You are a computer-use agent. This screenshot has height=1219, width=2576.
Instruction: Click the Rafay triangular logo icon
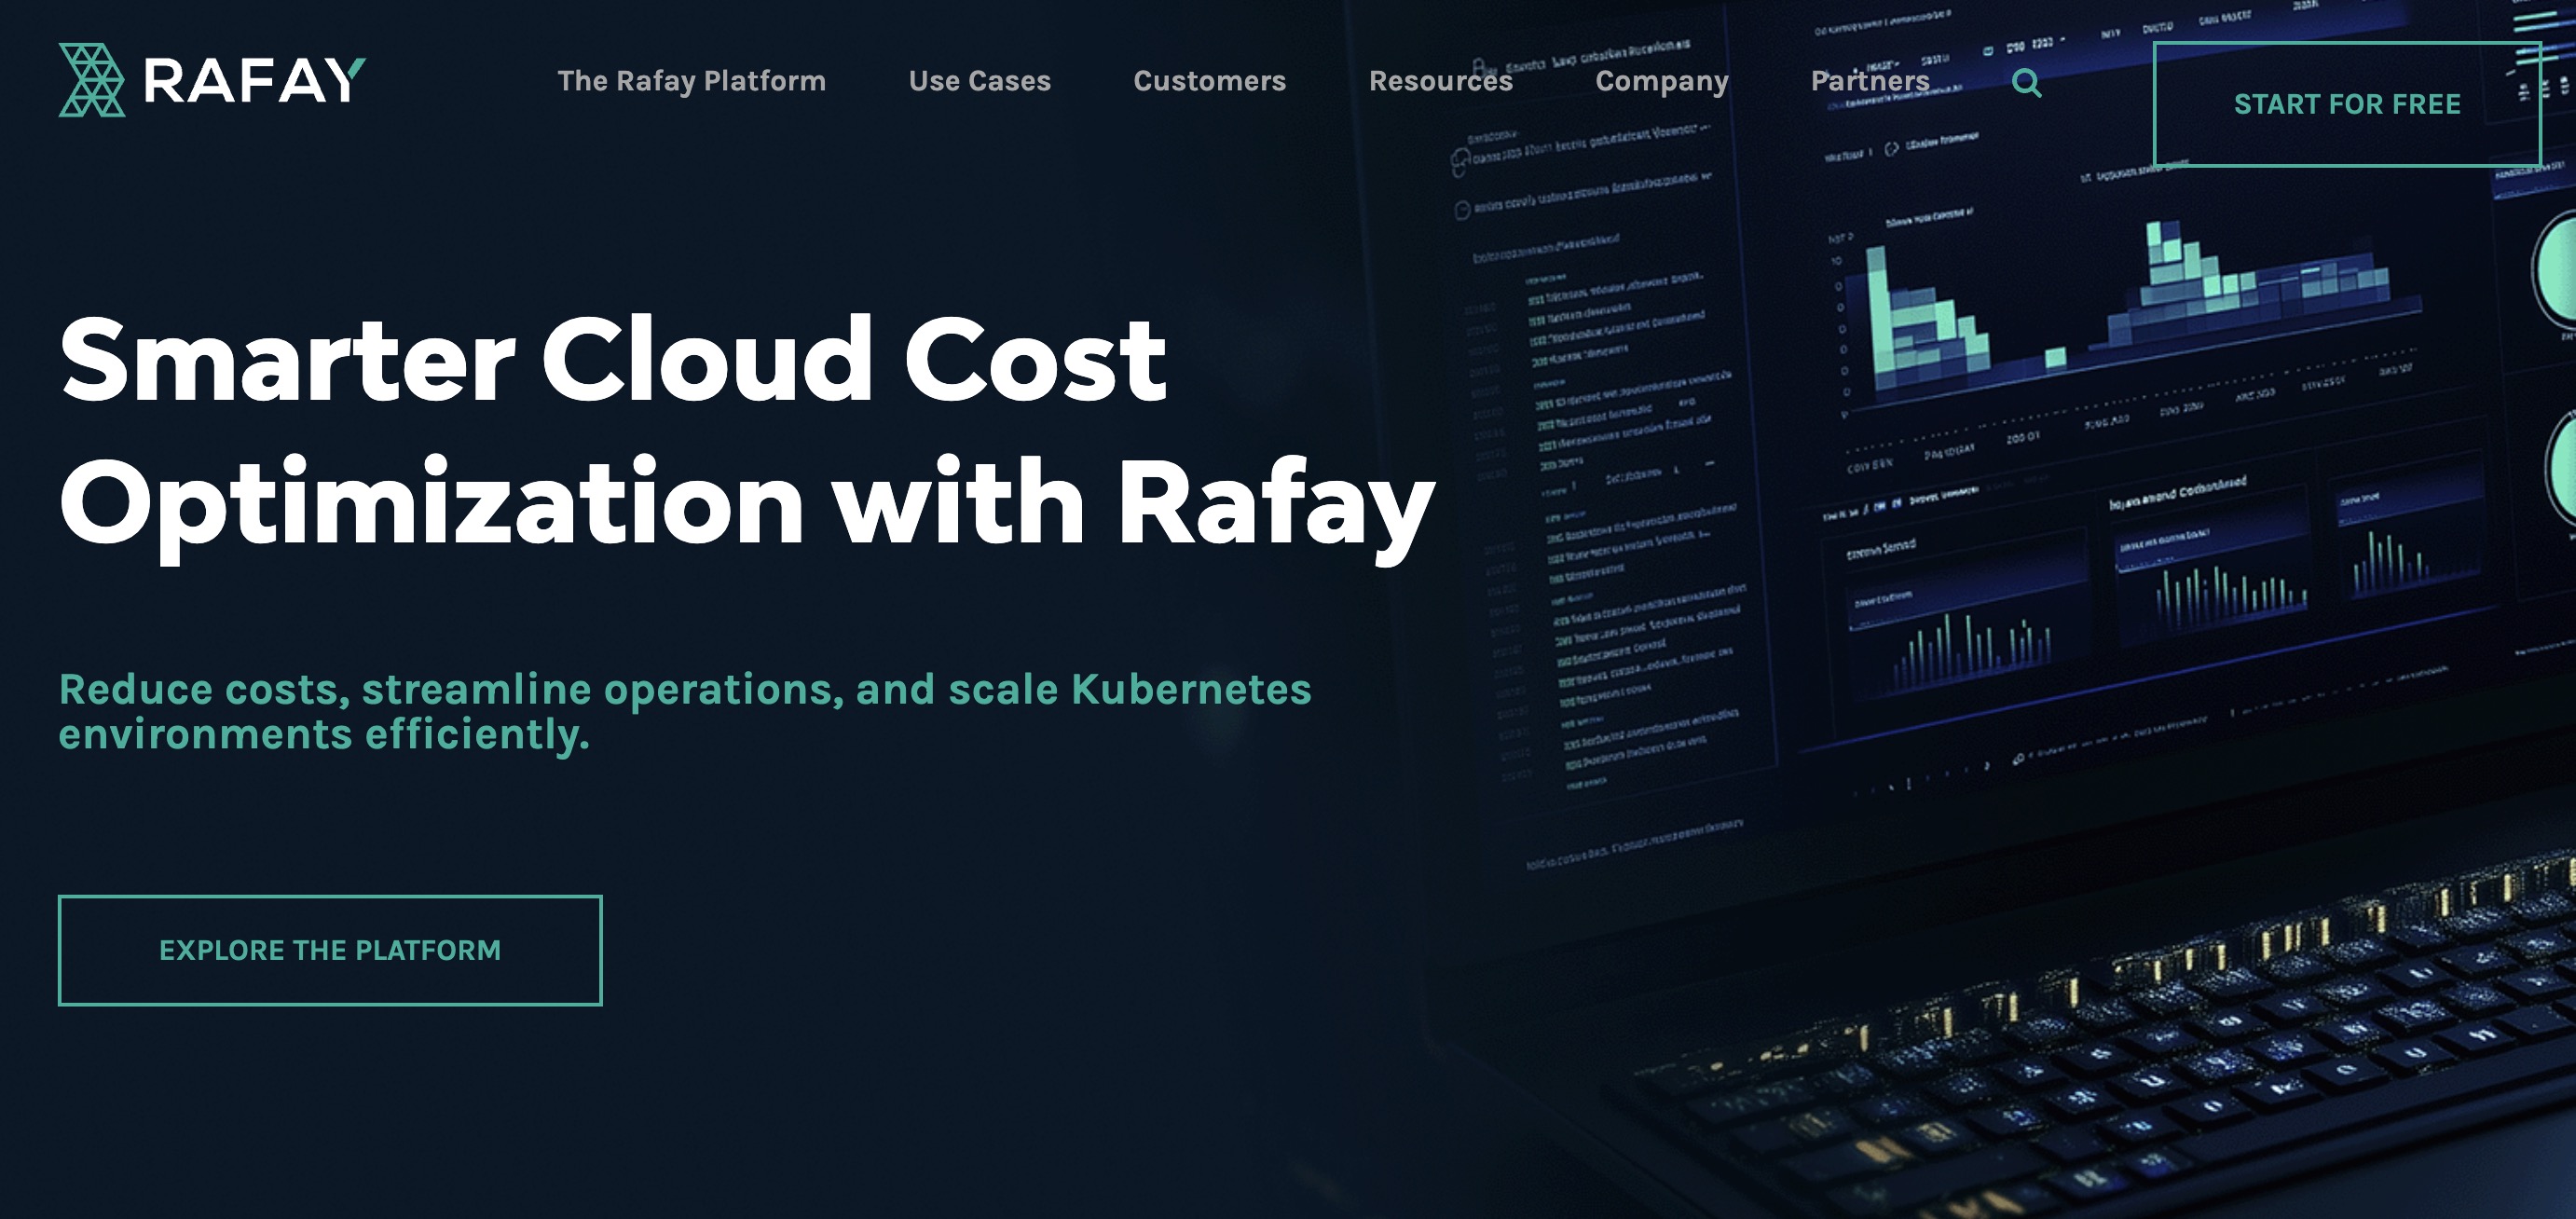pyautogui.click(x=91, y=80)
